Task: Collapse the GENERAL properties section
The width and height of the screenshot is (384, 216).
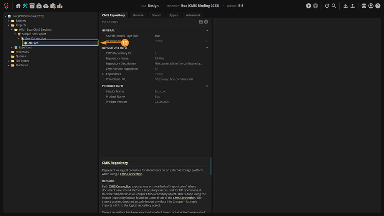Action: coord(207,30)
